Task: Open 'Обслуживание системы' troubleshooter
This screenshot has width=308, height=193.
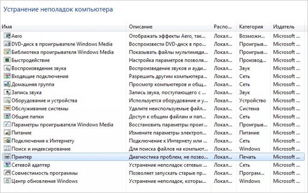Action: point(40,108)
